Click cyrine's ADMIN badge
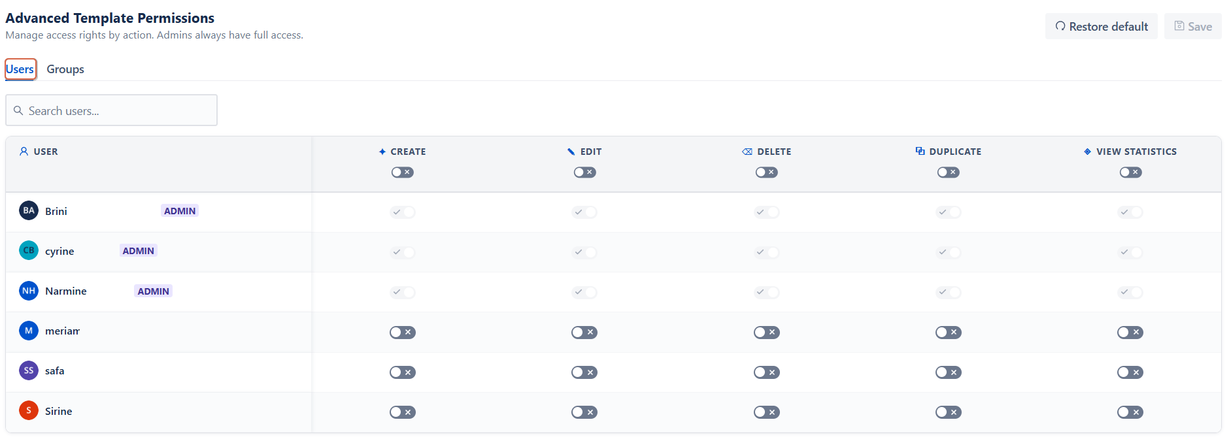The image size is (1231, 441). (x=139, y=251)
